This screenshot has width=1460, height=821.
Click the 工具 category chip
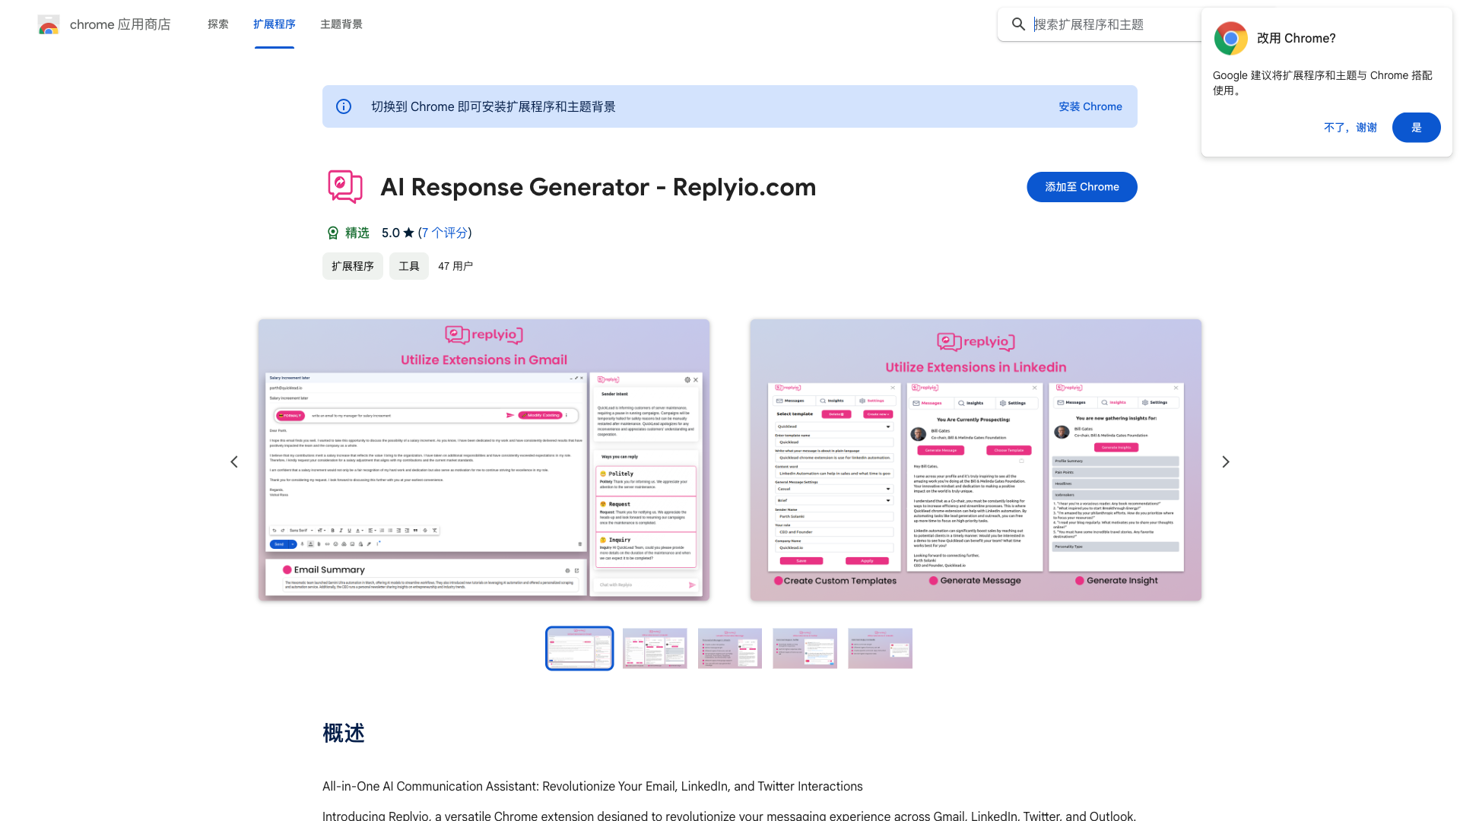click(x=409, y=266)
